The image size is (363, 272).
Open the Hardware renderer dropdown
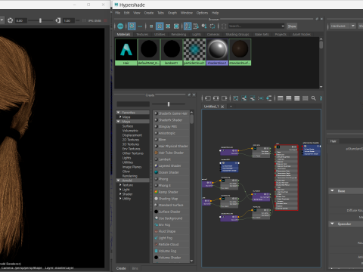click(343, 26)
